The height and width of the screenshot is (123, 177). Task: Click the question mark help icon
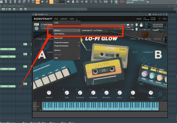pyautogui.click(x=29, y=2)
